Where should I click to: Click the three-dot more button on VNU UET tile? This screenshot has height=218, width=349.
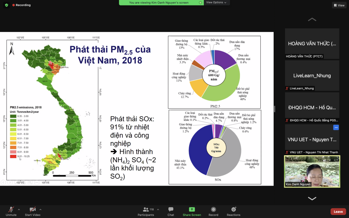coord(336,127)
